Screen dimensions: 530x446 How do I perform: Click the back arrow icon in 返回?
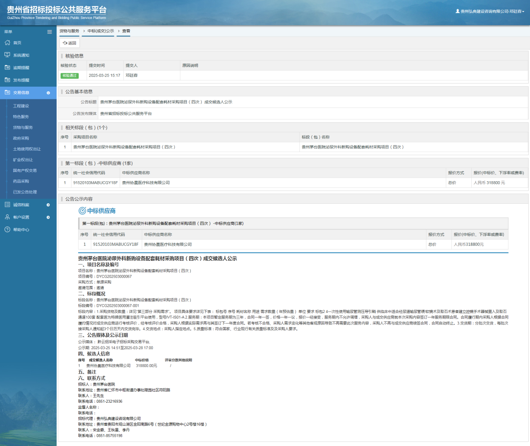(x=65, y=43)
